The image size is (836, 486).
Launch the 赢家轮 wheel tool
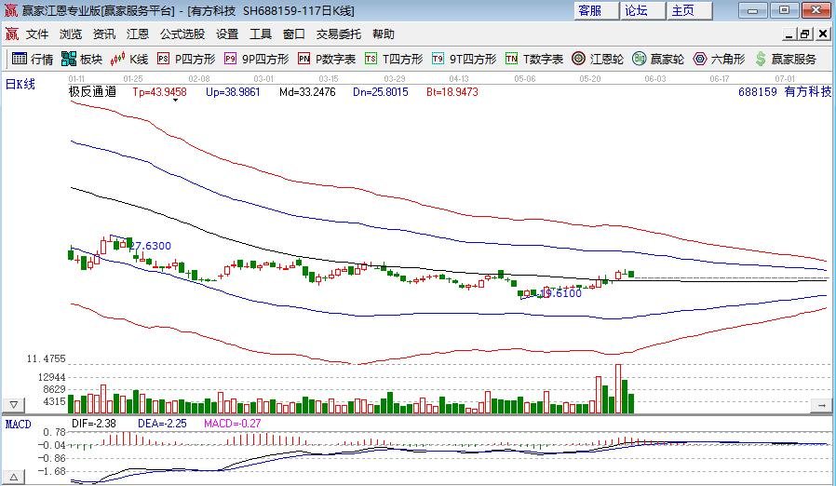[x=658, y=59]
